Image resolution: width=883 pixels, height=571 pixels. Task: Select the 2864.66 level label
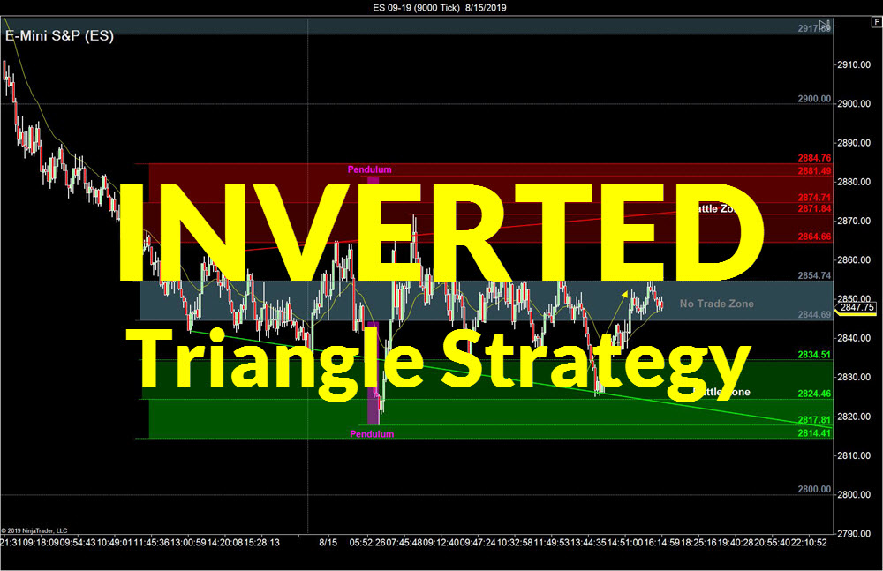(814, 237)
